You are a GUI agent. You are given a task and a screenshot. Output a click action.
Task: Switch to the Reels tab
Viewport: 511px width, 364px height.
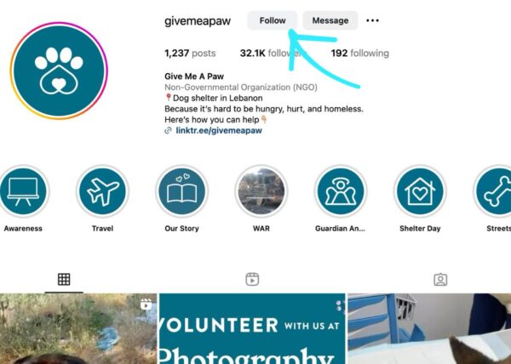coord(252,280)
